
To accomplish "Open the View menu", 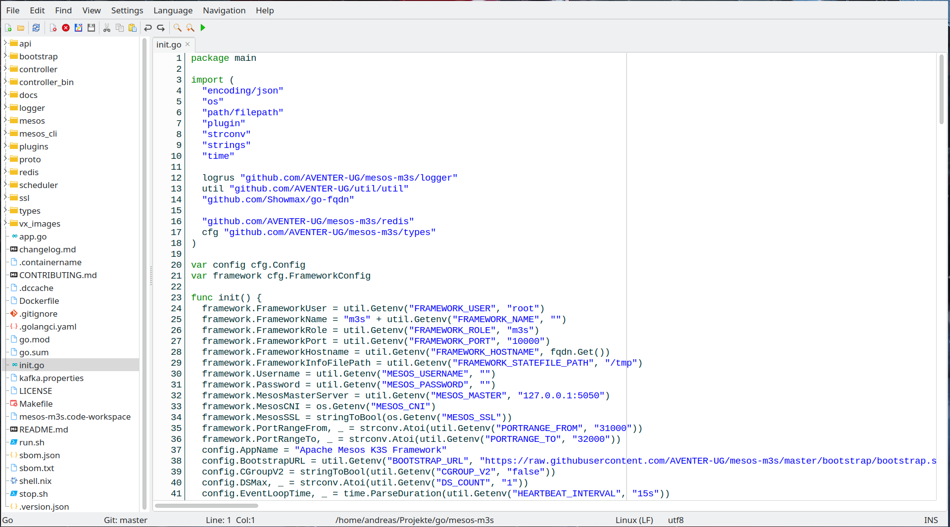I will (92, 10).
